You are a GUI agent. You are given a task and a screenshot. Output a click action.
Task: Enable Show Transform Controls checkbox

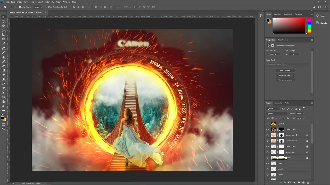(46, 7)
